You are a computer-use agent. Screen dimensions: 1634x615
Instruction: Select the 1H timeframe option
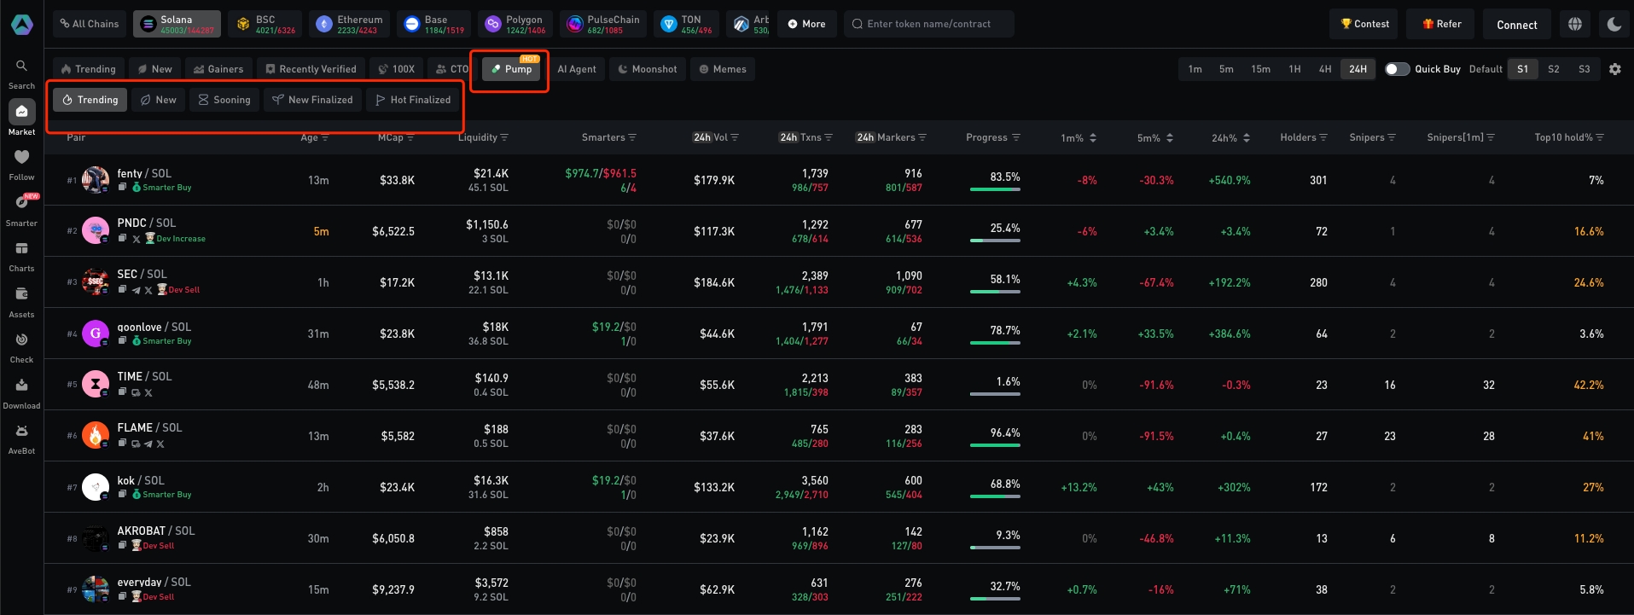[1294, 69]
